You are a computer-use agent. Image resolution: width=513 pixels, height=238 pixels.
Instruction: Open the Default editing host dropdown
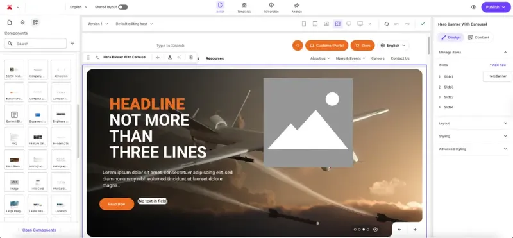point(134,24)
